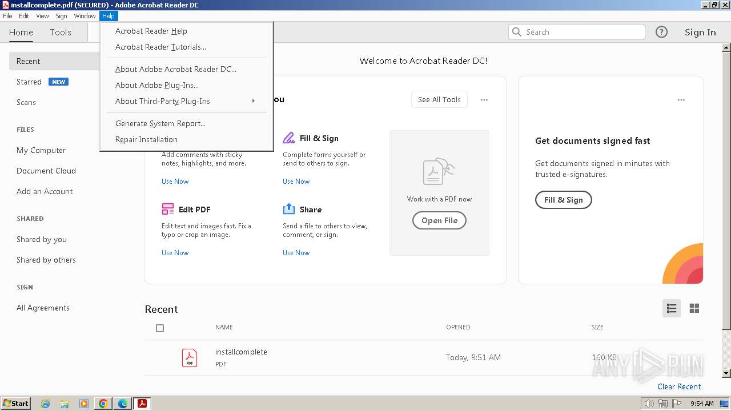Open Document Cloud in sidebar
This screenshot has width=731, height=411.
(x=46, y=171)
